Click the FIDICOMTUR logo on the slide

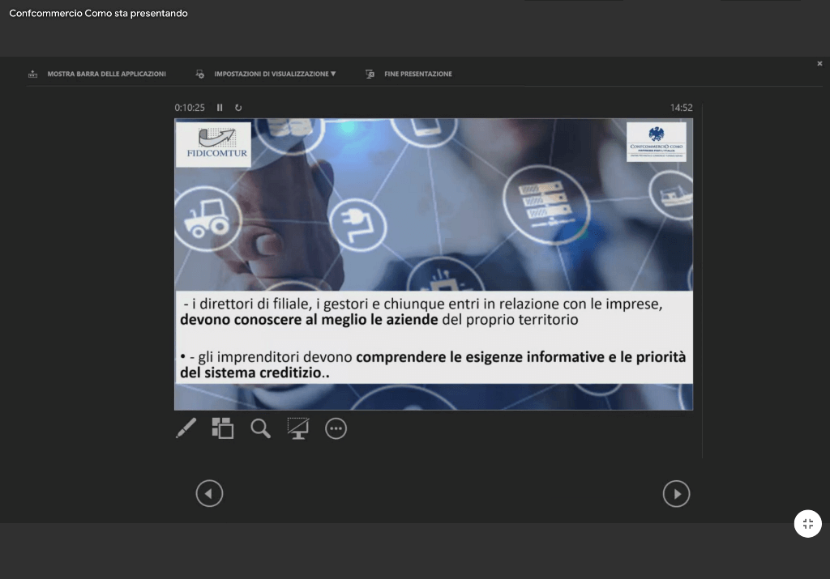[213, 144]
